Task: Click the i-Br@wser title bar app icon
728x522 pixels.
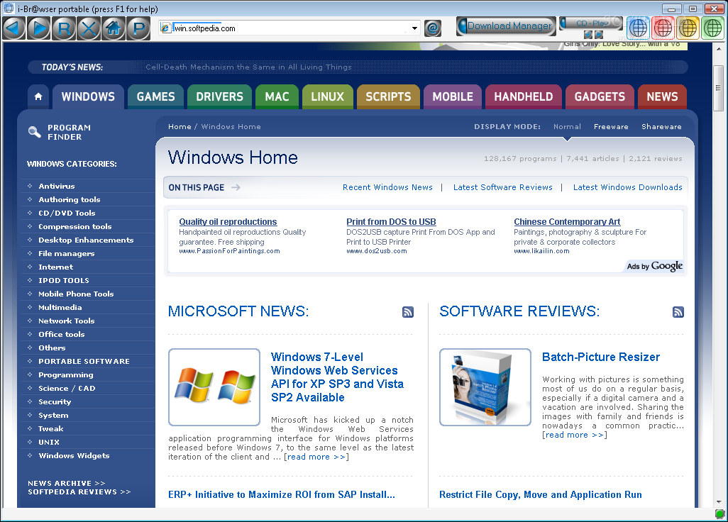Action: [x=9, y=9]
